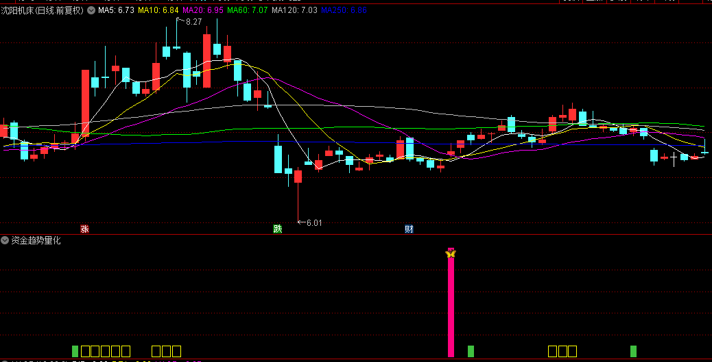Expand the 资金趋势量化 indicator dropdown arrow
Image resolution: width=712 pixels, height=362 pixels.
click(x=5, y=241)
